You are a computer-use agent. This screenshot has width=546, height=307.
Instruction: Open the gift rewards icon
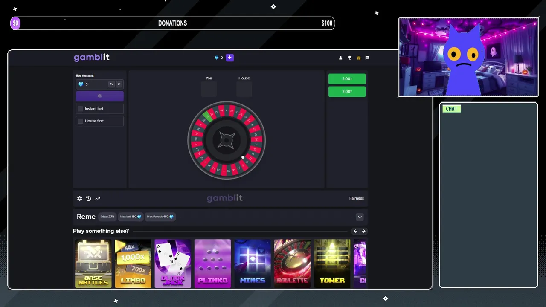coord(358,58)
